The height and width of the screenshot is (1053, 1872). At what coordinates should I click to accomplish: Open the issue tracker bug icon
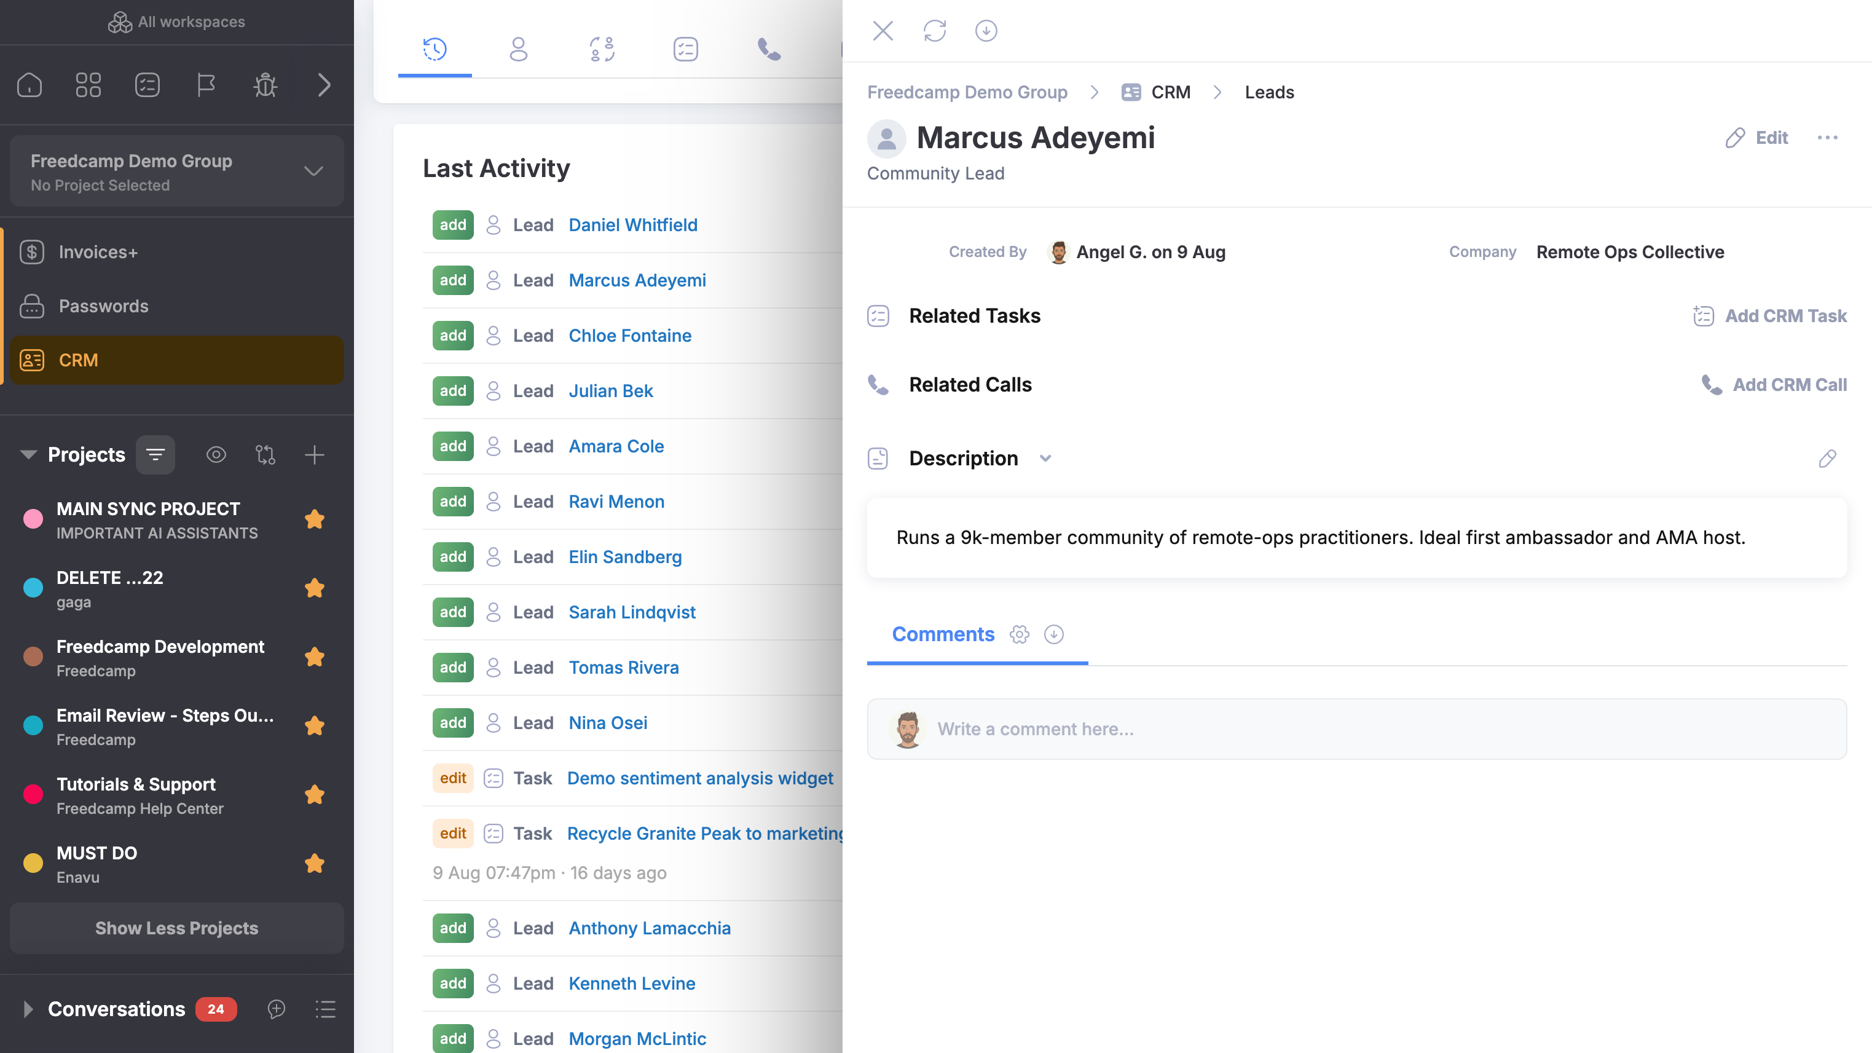coord(265,85)
